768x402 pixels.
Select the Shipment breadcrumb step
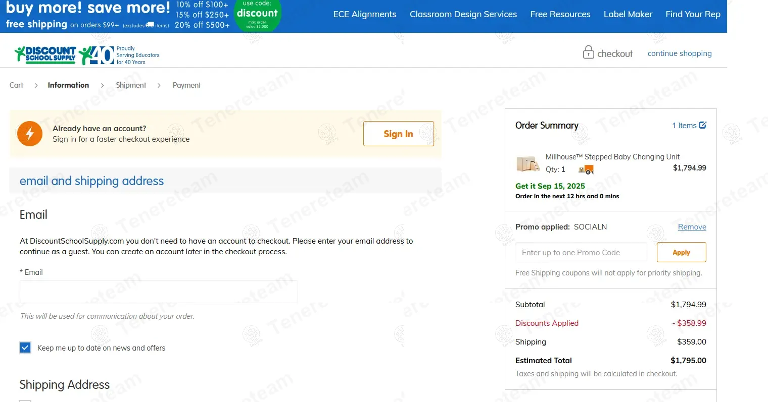(x=131, y=85)
